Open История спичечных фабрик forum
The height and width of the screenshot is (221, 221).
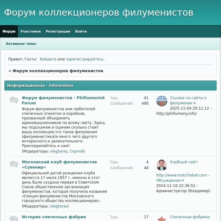[54, 217]
